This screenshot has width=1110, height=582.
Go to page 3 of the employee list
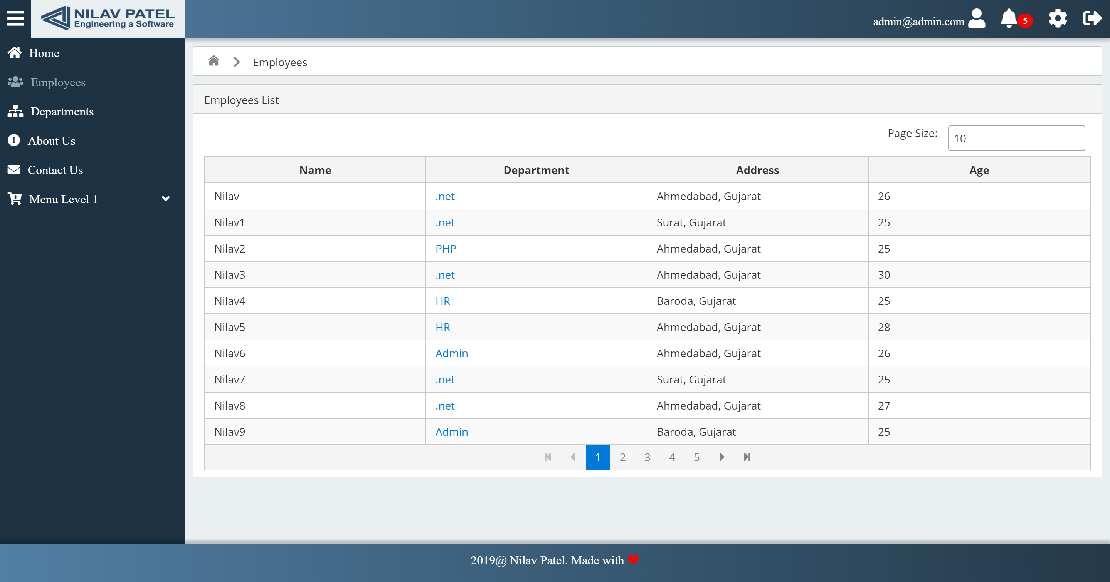(x=647, y=457)
